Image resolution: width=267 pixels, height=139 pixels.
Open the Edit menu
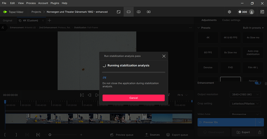(13, 3)
